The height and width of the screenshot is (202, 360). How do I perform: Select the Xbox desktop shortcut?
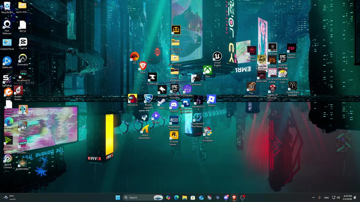(x=208, y=72)
